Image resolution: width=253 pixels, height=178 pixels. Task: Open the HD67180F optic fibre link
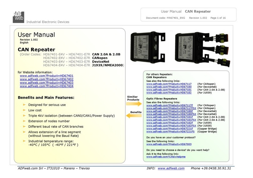click(x=170, y=111)
